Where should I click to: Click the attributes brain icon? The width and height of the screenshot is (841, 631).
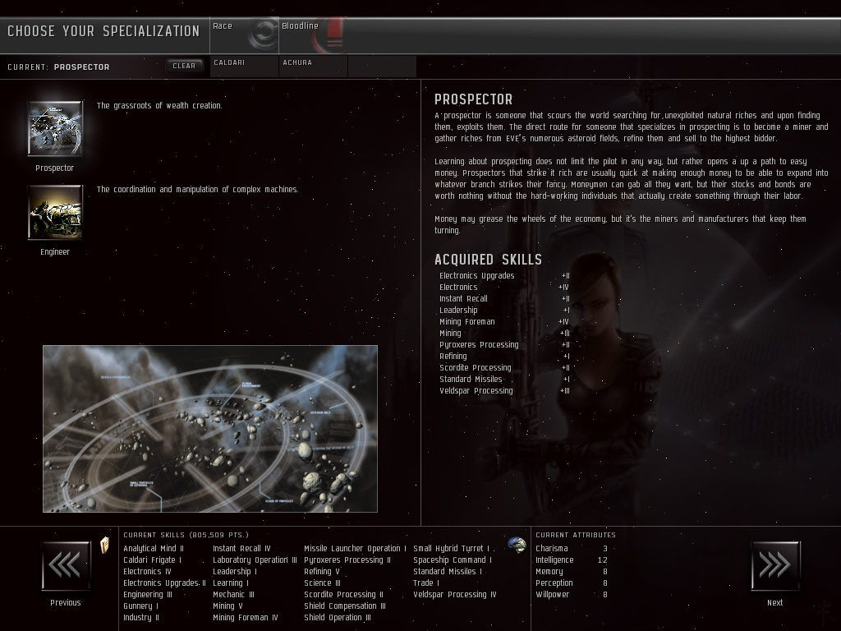click(x=517, y=546)
